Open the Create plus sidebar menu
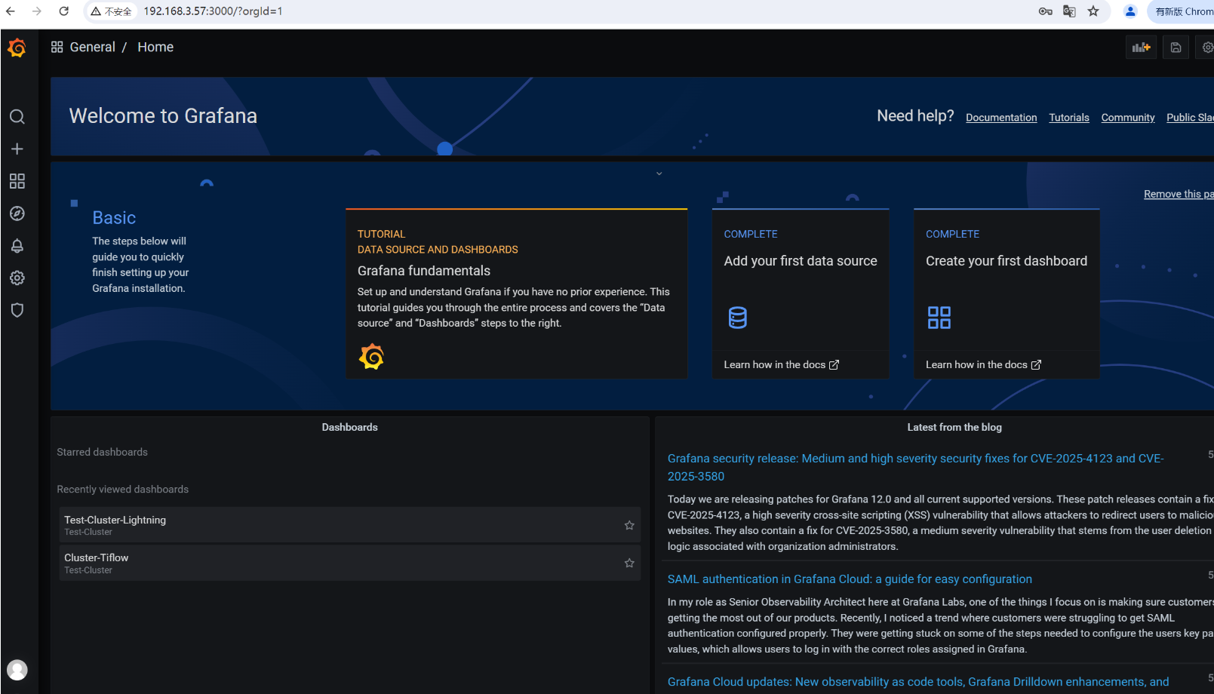The image size is (1214, 694). [17, 149]
